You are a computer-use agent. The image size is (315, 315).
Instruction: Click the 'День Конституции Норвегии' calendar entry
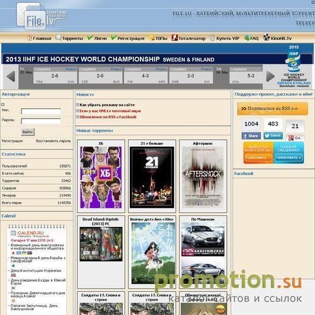coord(36,271)
